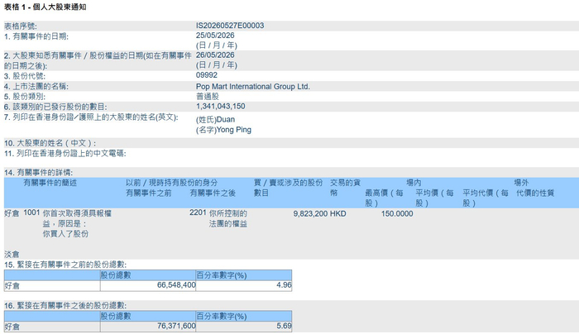Select the event date 25/05/2026
The image size is (579, 334).
point(215,36)
